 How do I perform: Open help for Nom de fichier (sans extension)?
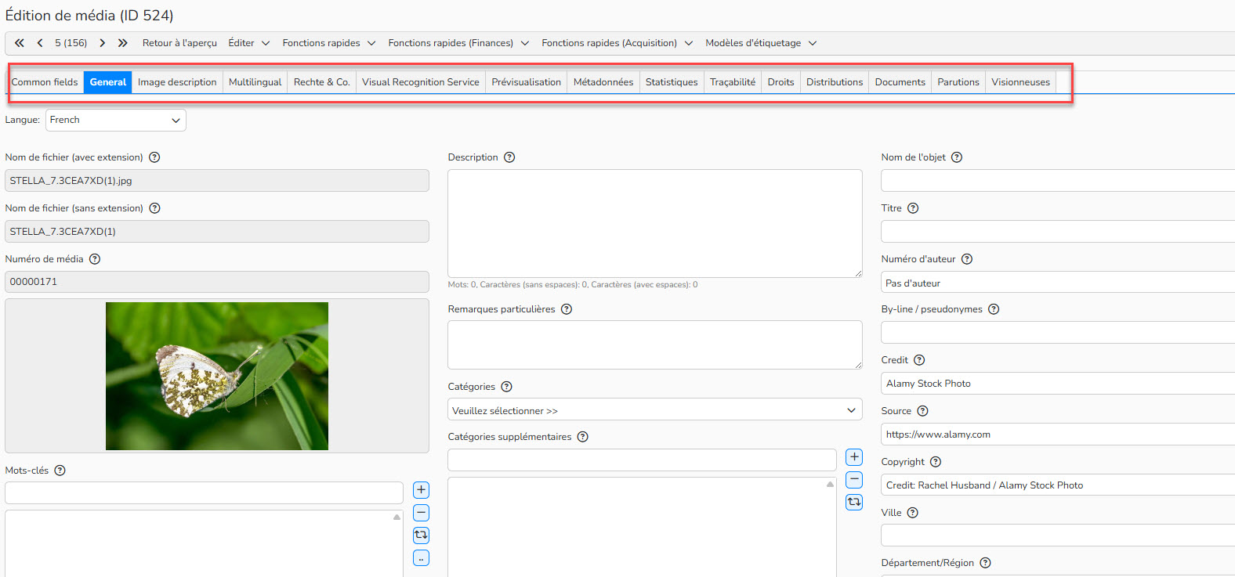point(154,208)
